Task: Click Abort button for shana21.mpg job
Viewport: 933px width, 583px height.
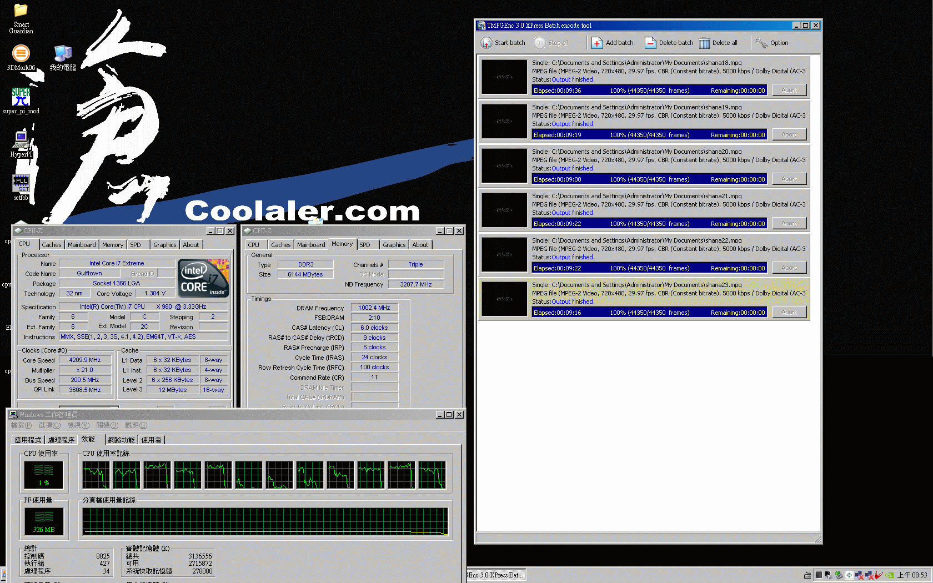Action: [x=789, y=223]
